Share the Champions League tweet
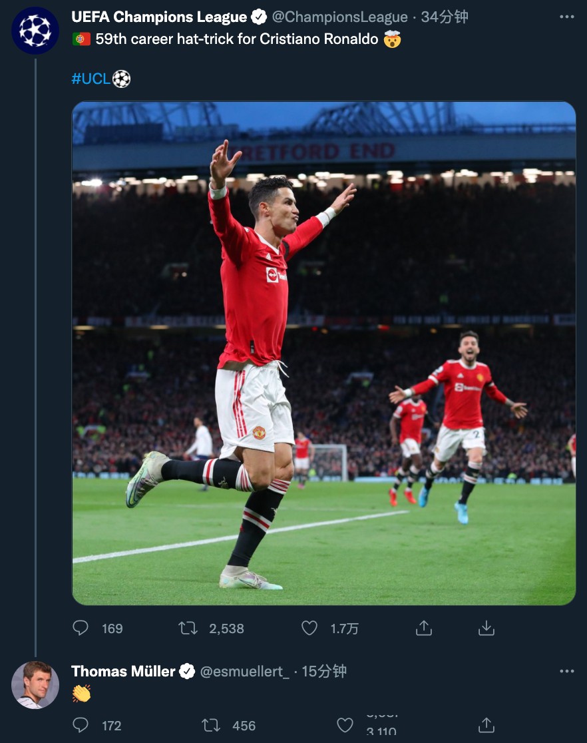This screenshot has height=743, width=587. click(x=424, y=628)
